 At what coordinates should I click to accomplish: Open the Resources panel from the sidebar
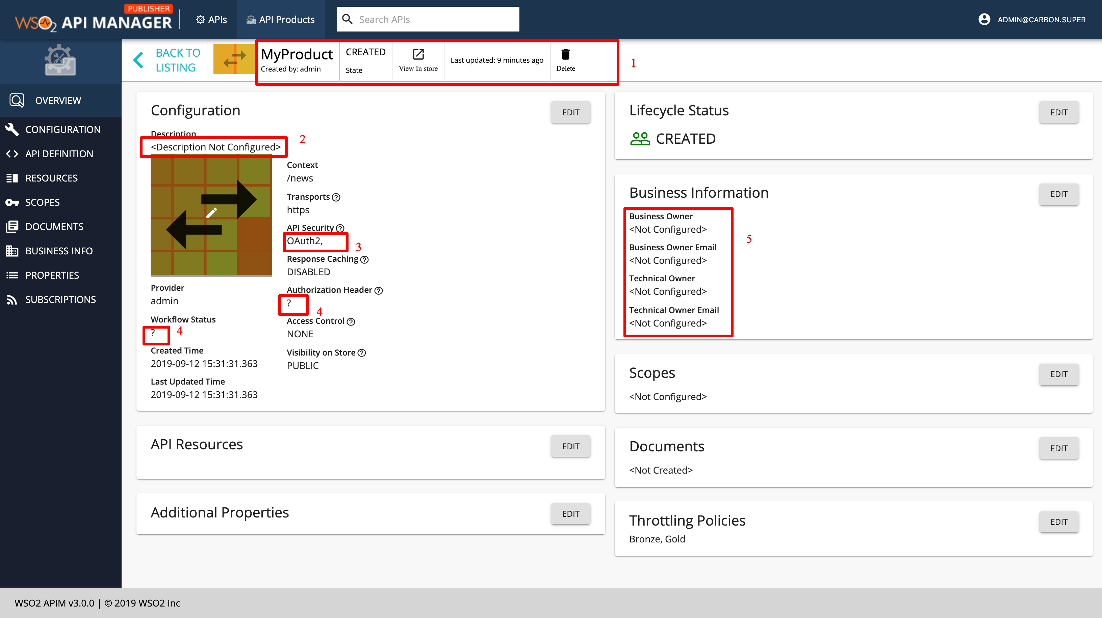tap(11, 178)
